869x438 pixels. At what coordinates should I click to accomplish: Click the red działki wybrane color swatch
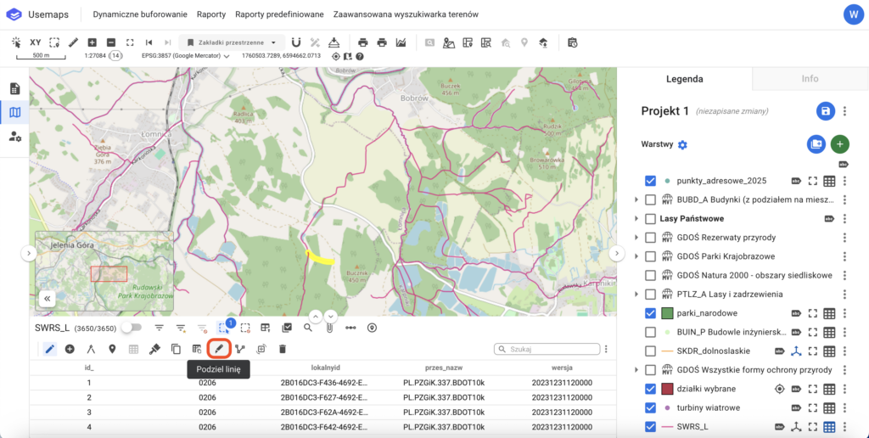(666, 389)
